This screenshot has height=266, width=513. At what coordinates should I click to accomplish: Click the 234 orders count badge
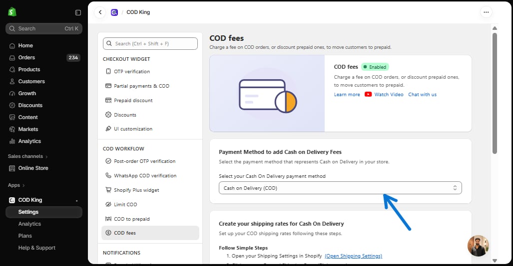pos(73,58)
